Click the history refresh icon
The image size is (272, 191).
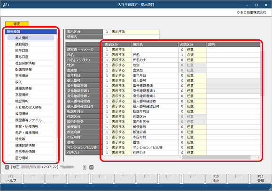coord(91,167)
